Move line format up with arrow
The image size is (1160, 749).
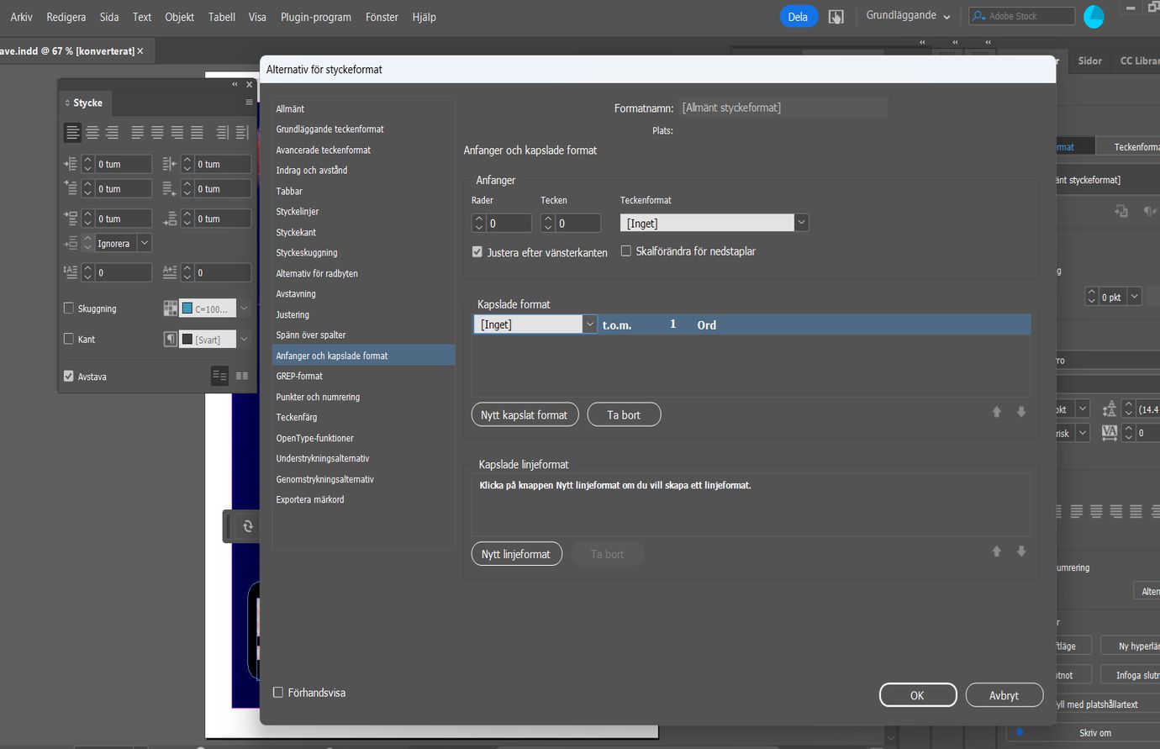click(x=997, y=551)
